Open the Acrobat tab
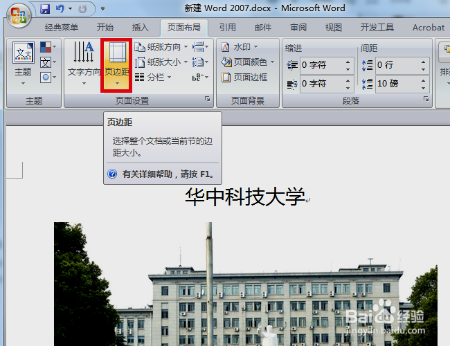450x346 pixels. [x=429, y=28]
